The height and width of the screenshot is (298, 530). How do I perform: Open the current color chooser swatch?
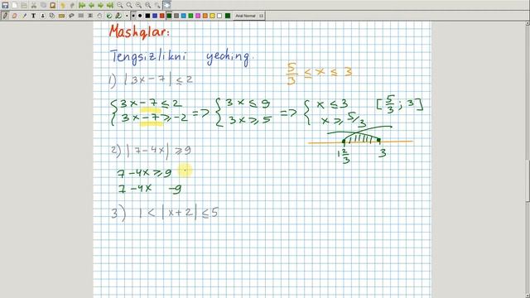[228, 16]
